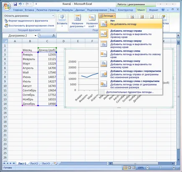Select 'Нет – Не добавлять легенду' option
Image resolution: width=182 pixels, height=172 pixels.
point(131,23)
